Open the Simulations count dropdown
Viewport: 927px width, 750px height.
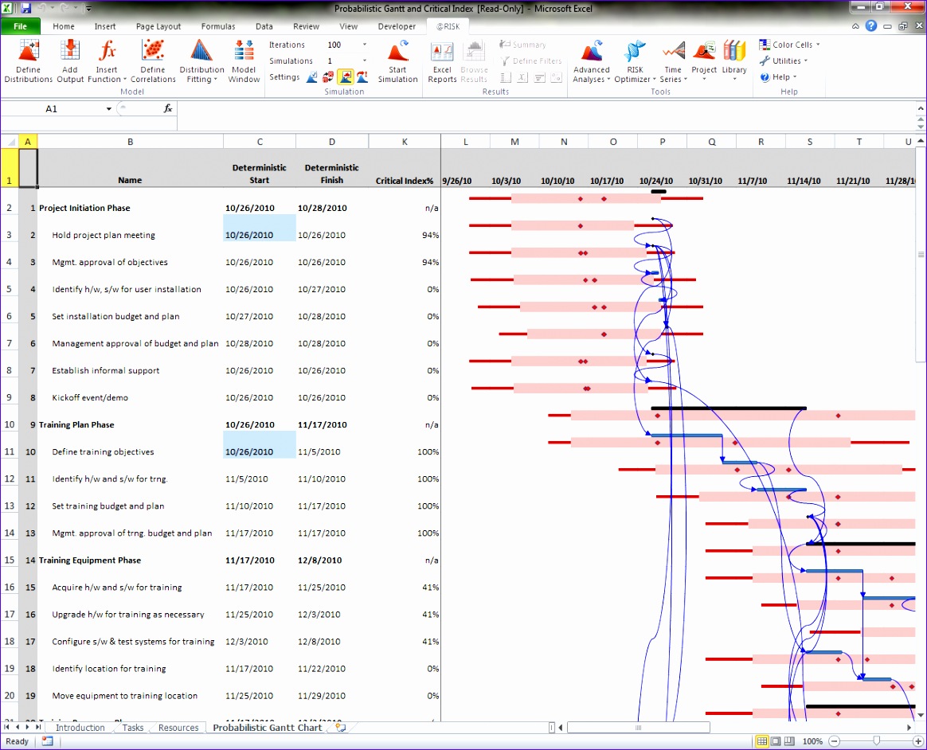[x=364, y=61]
